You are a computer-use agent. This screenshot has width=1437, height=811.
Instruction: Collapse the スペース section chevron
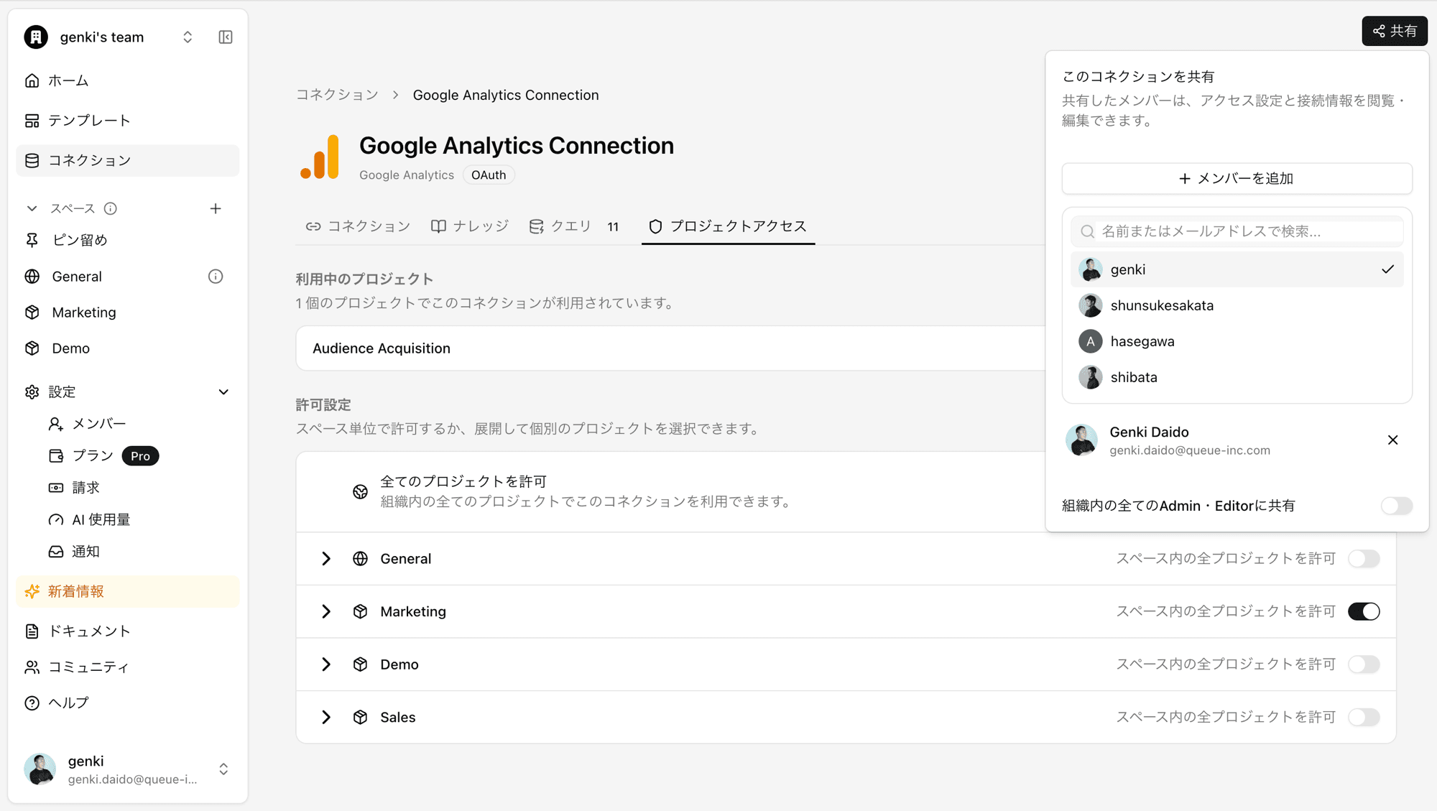(x=32, y=208)
